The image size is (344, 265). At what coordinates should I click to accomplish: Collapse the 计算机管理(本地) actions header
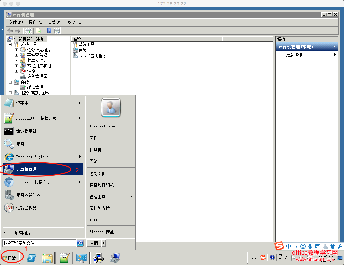(x=334, y=47)
